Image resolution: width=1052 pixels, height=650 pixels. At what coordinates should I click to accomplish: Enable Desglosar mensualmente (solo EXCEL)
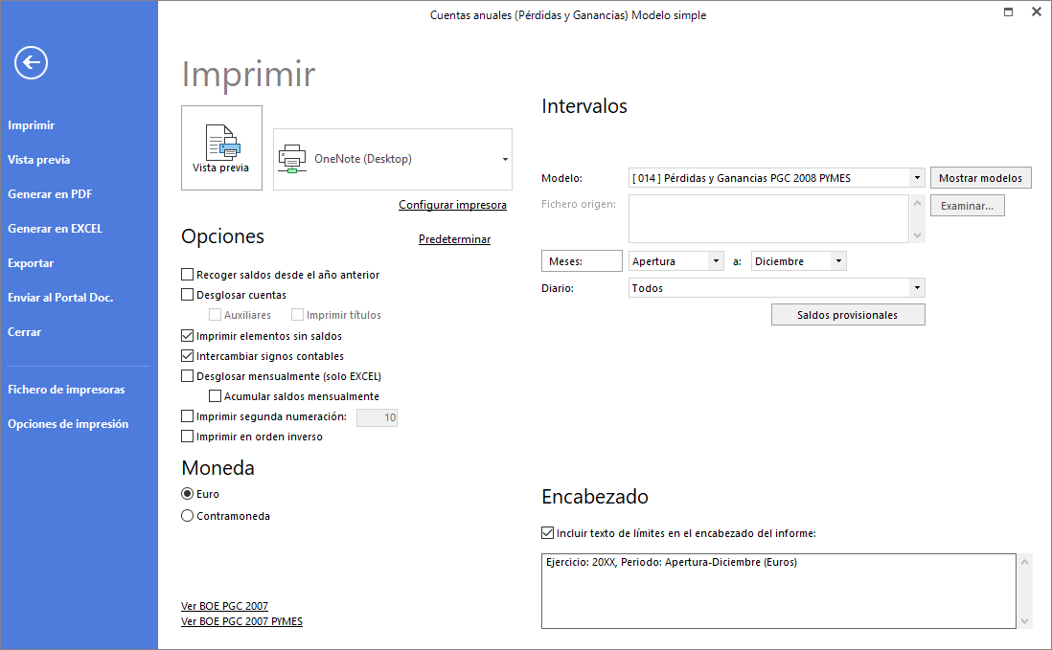click(x=187, y=376)
